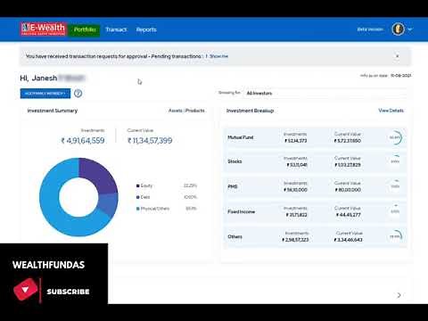The width and height of the screenshot is (428, 321).
Task: Click the Equity legend color swatch
Action: [138, 185]
